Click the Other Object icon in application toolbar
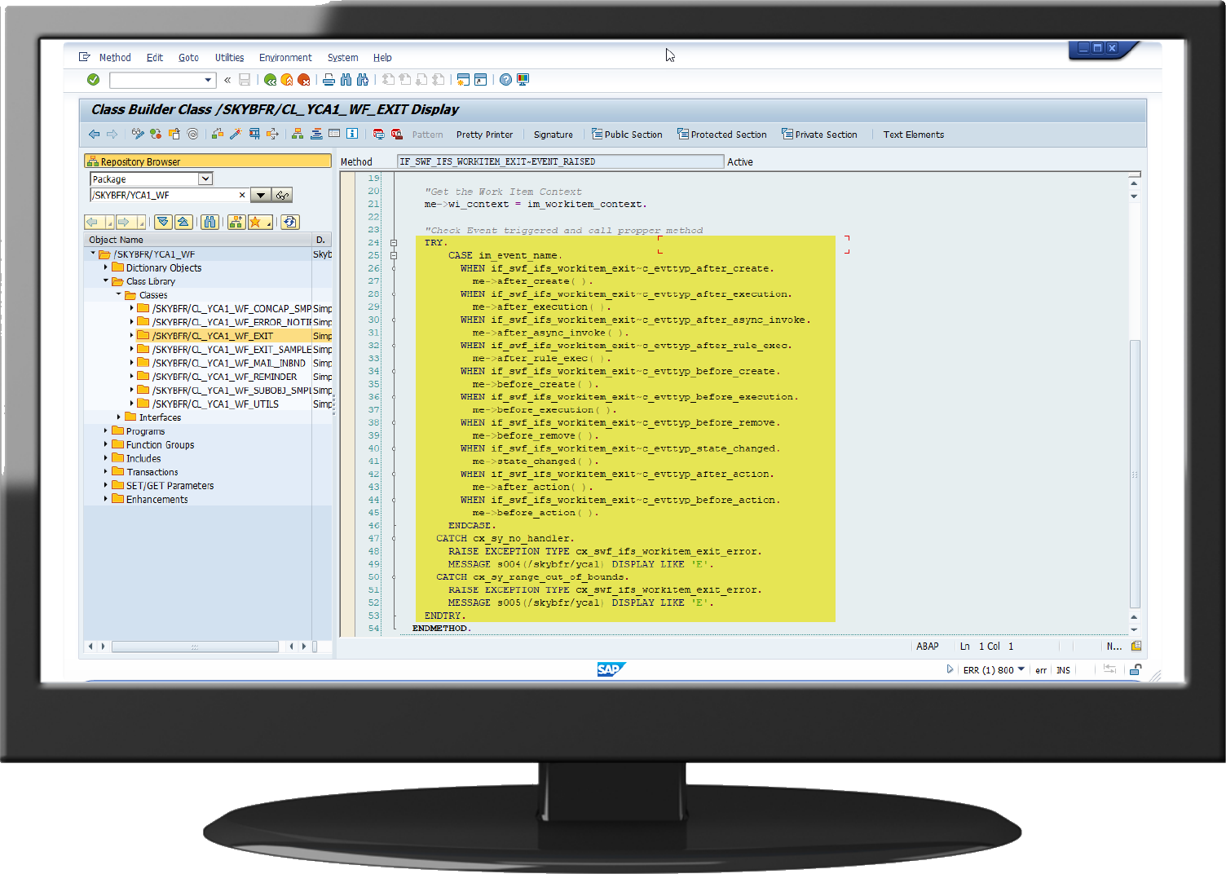1226x874 pixels. coord(174,134)
